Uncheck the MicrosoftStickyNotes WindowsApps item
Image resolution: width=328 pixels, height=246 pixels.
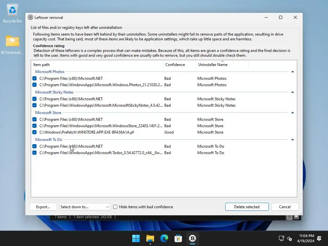[35, 105]
